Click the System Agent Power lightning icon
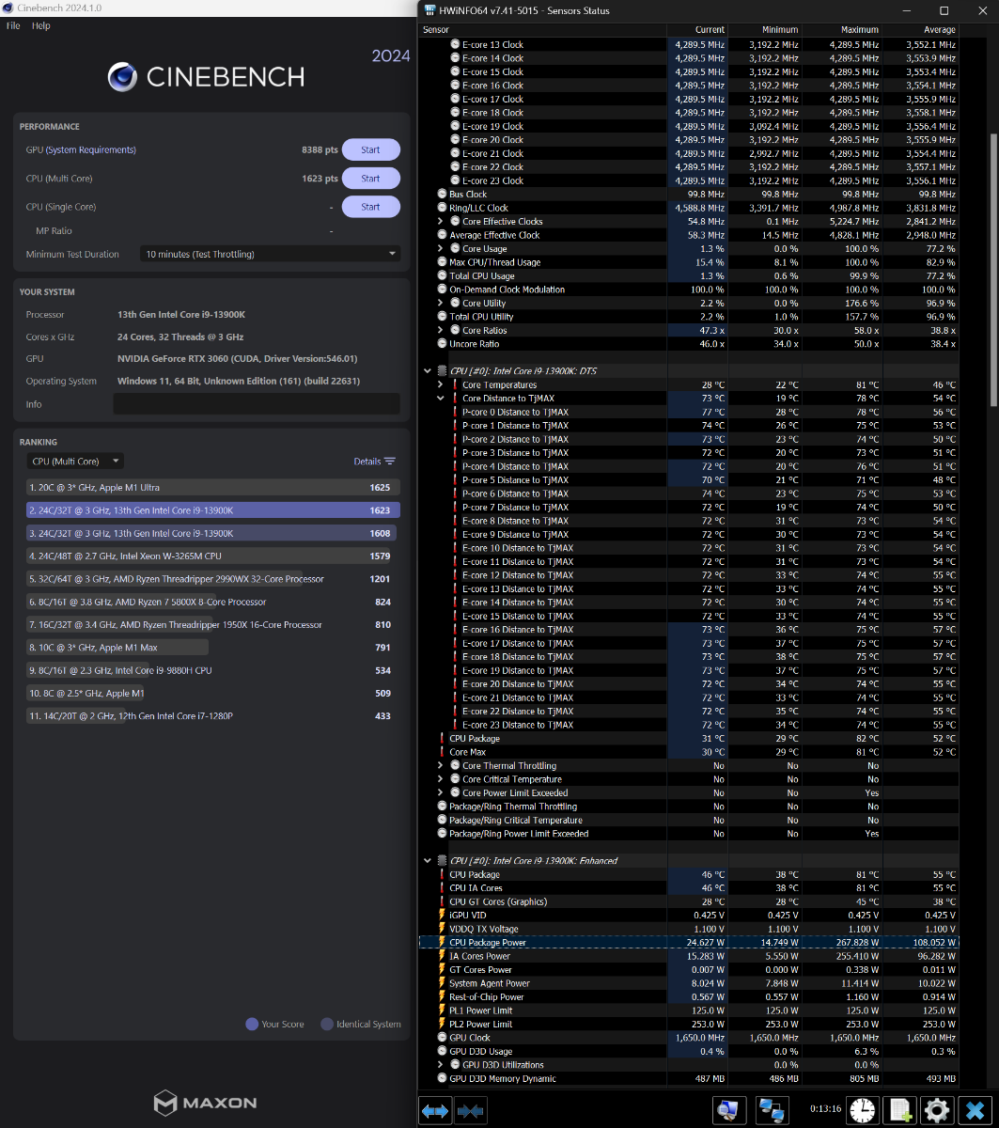 click(442, 983)
